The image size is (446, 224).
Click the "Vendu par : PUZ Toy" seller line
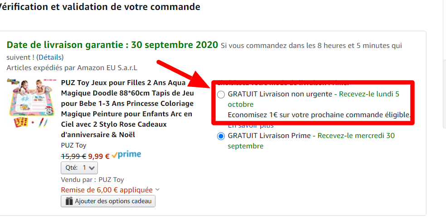click(92, 180)
